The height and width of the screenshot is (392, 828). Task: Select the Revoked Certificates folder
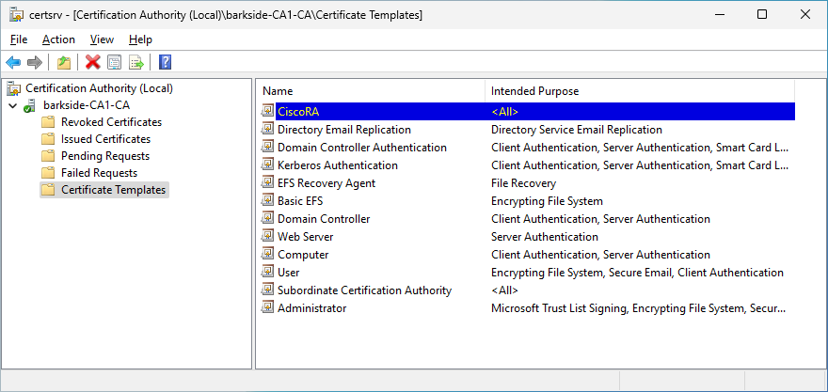click(x=111, y=122)
